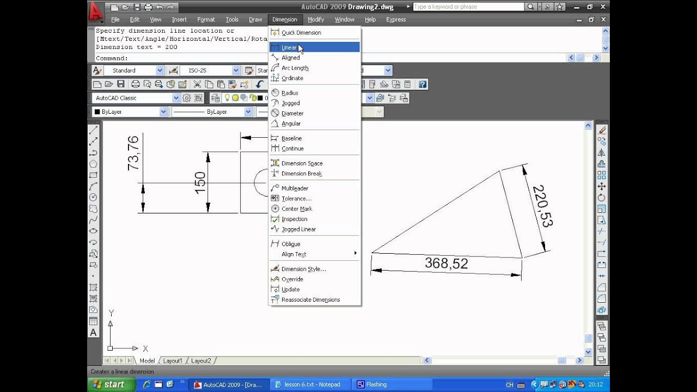Choose Linear from Dimension menu
This screenshot has width=697, height=392.
315,47
